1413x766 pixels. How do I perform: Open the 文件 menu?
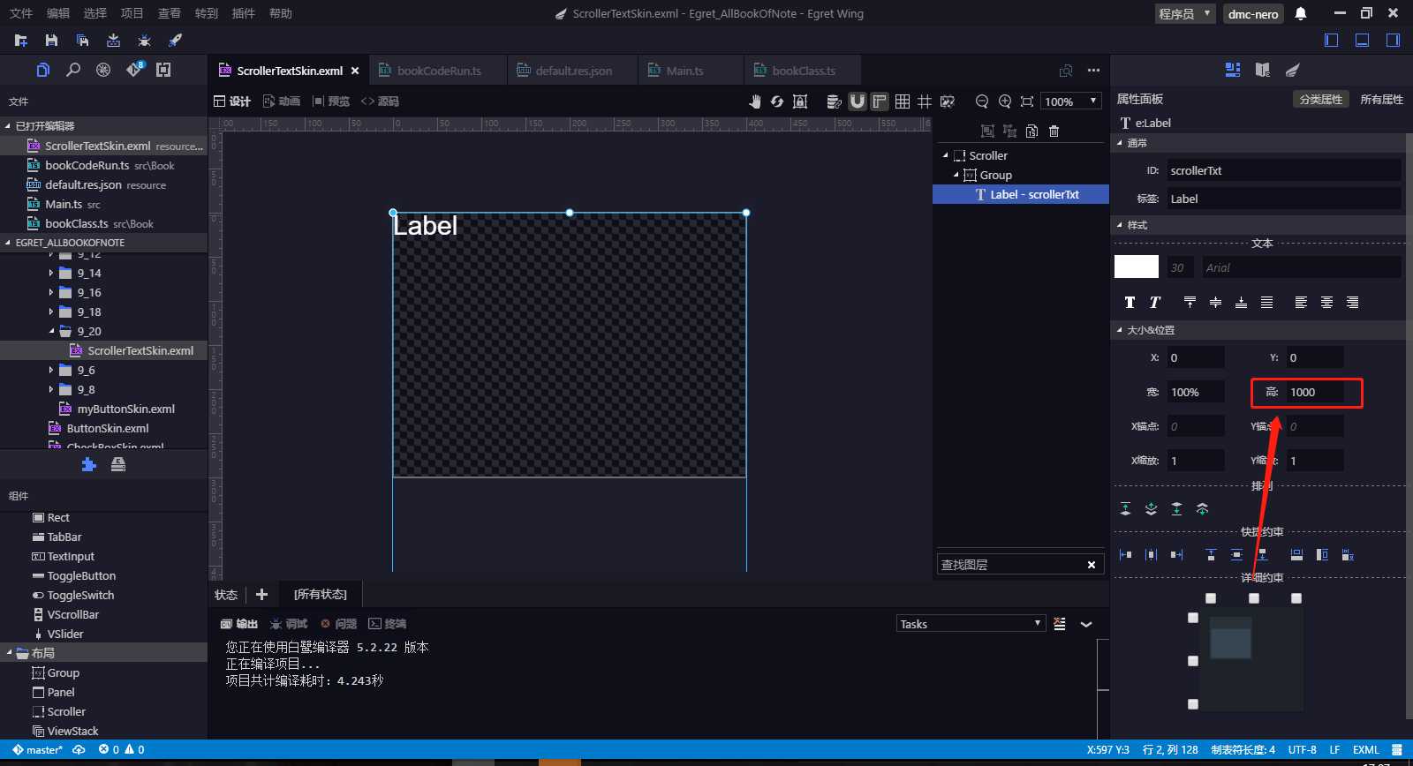coord(20,13)
